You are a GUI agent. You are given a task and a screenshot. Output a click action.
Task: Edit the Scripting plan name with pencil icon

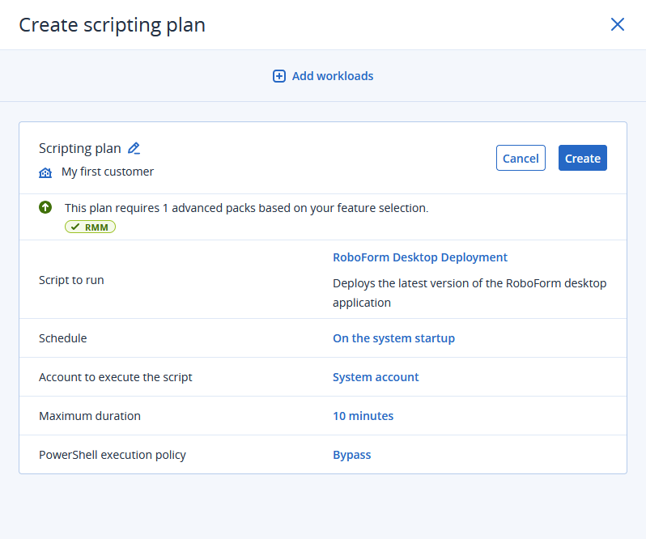tap(134, 148)
